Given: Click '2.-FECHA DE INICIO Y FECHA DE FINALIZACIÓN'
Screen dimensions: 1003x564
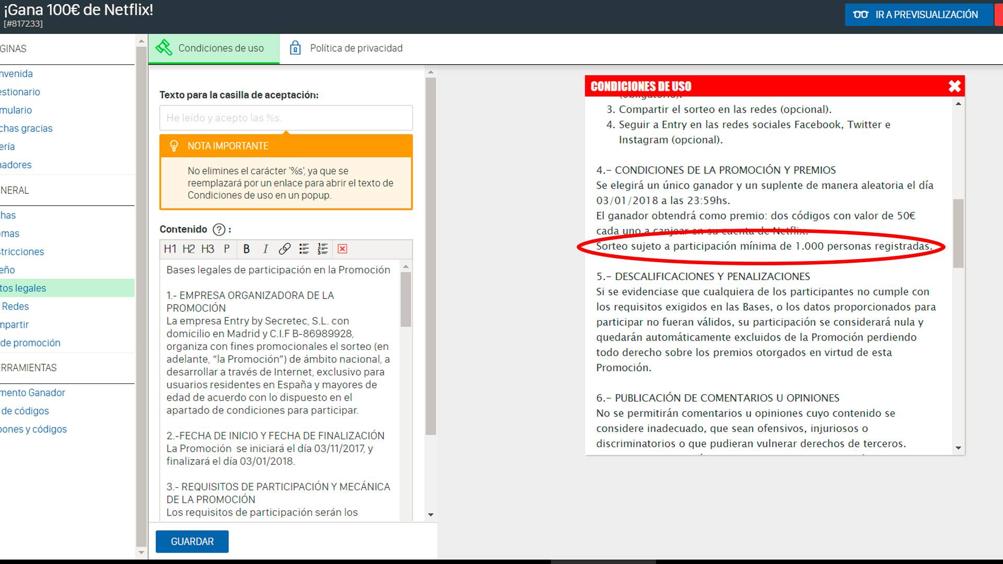Looking at the screenshot, I should point(275,436).
